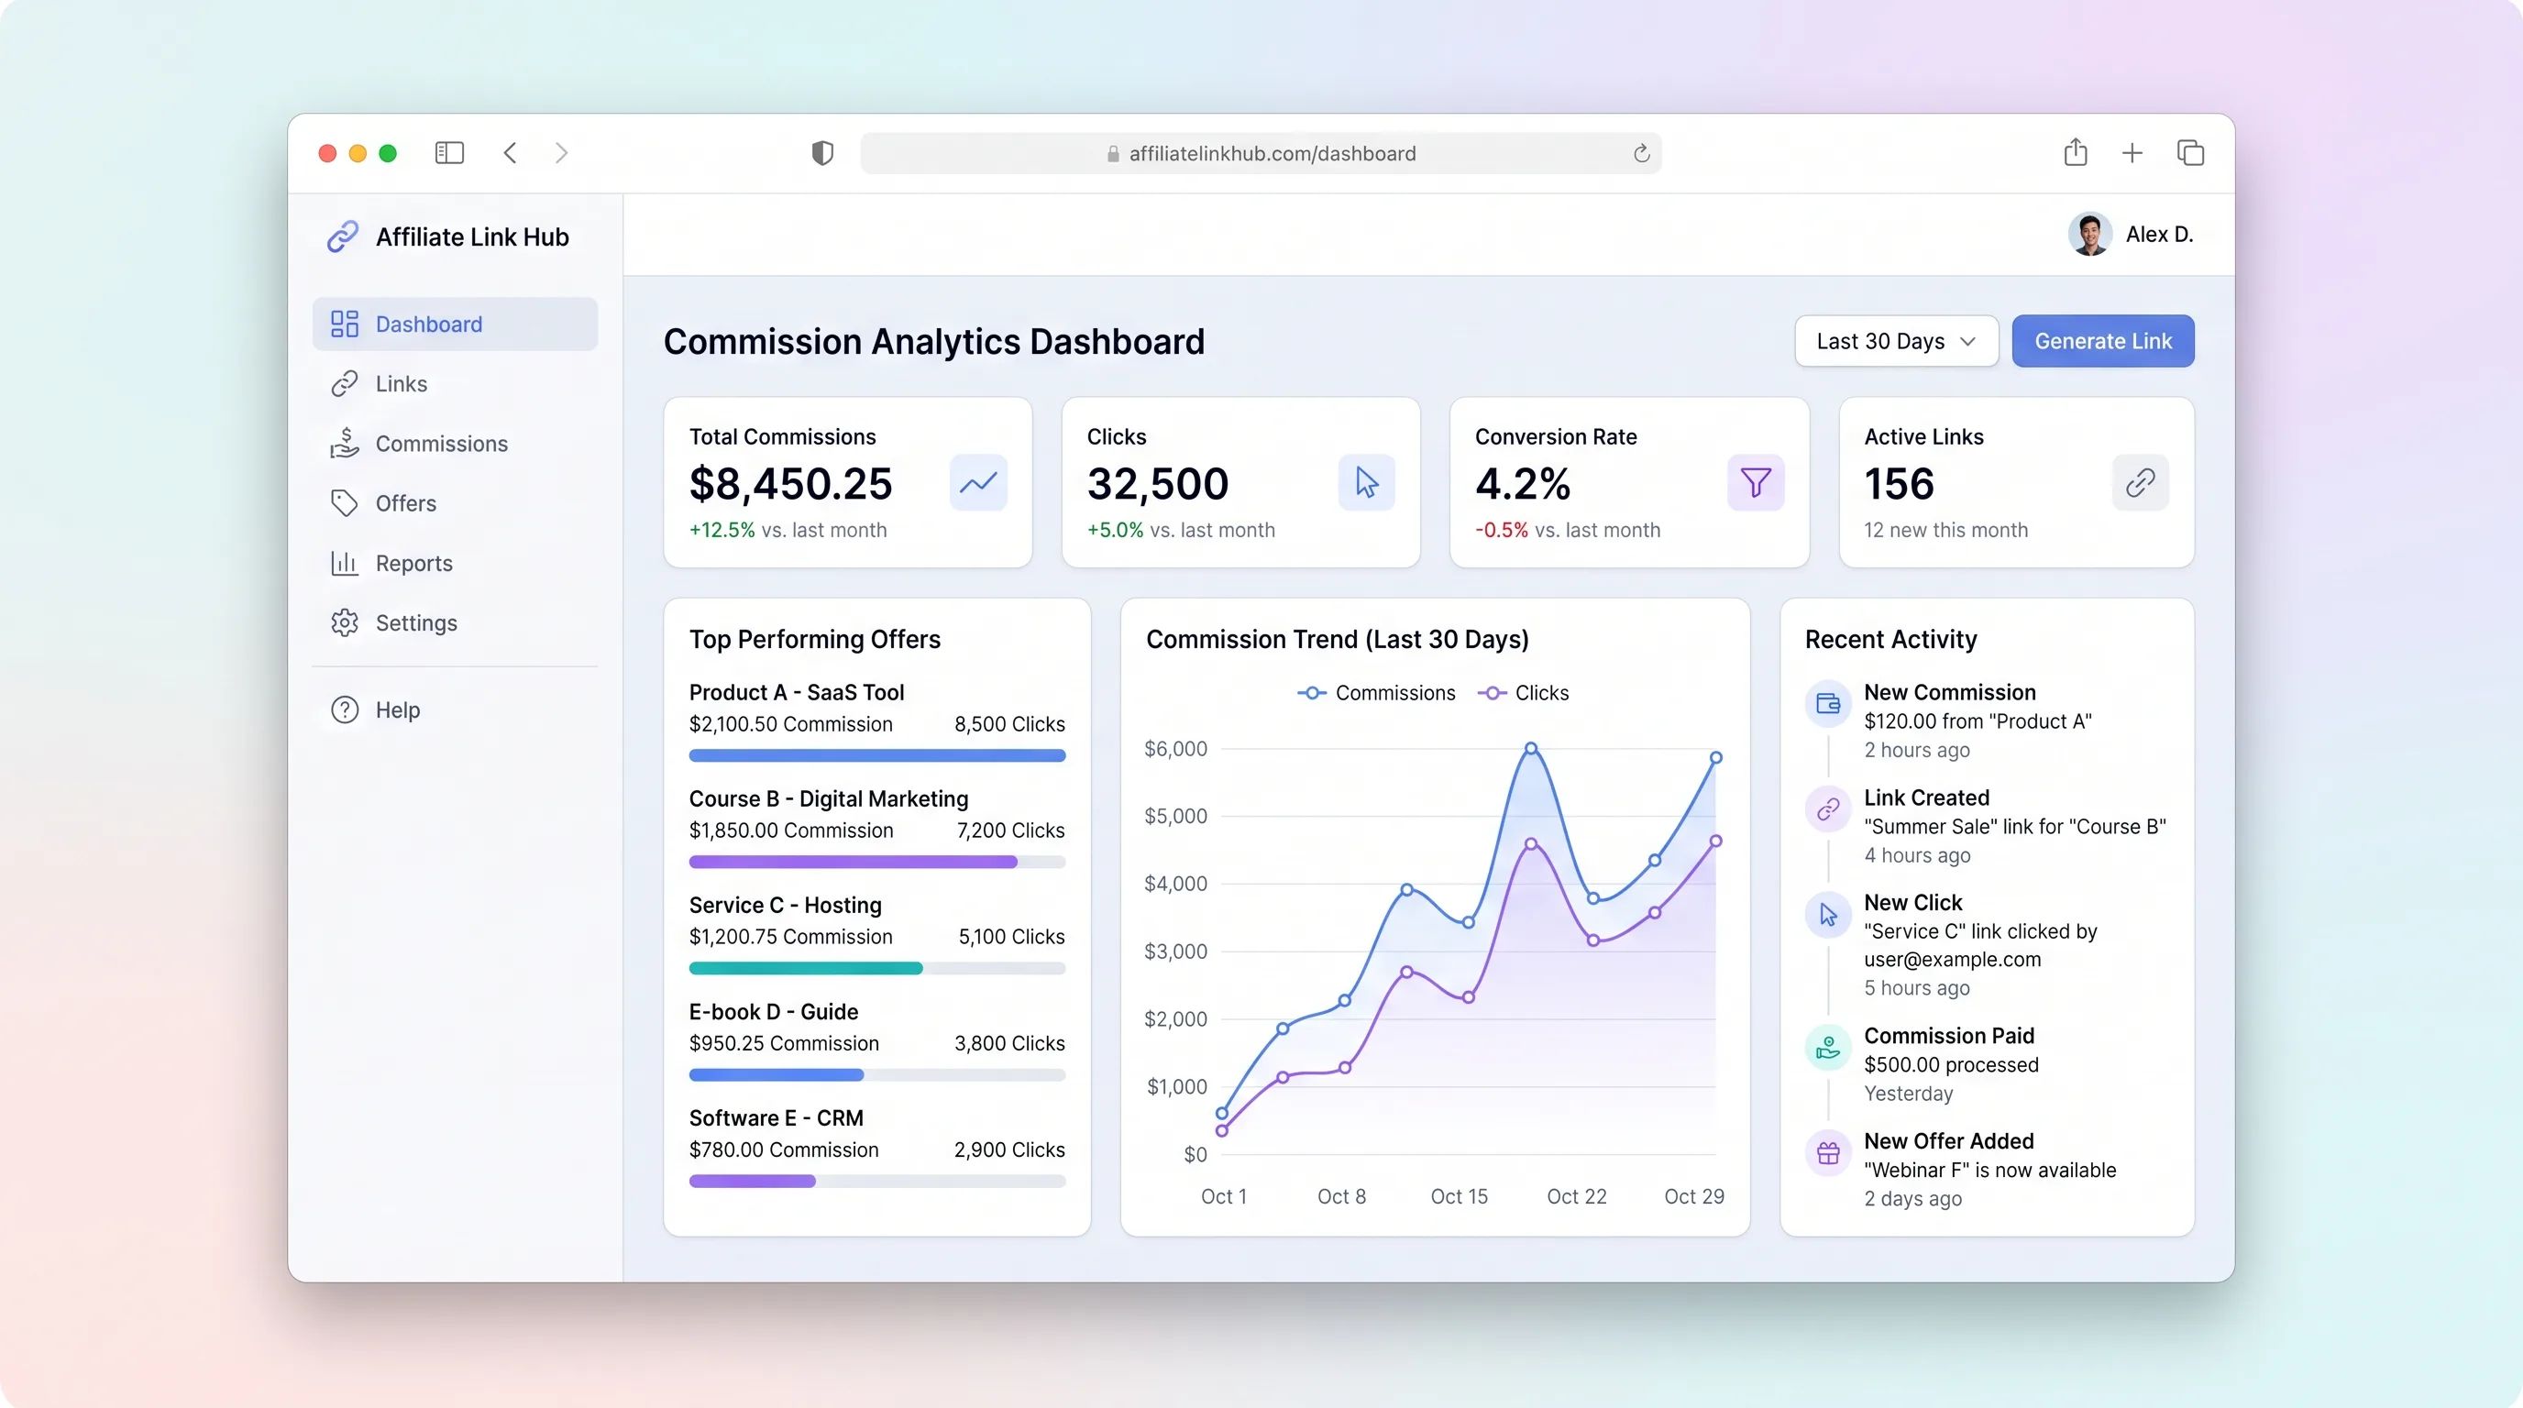Click the Course B - Digital Marketing progress bar
The image size is (2523, 1408).
tap(876, 863)
